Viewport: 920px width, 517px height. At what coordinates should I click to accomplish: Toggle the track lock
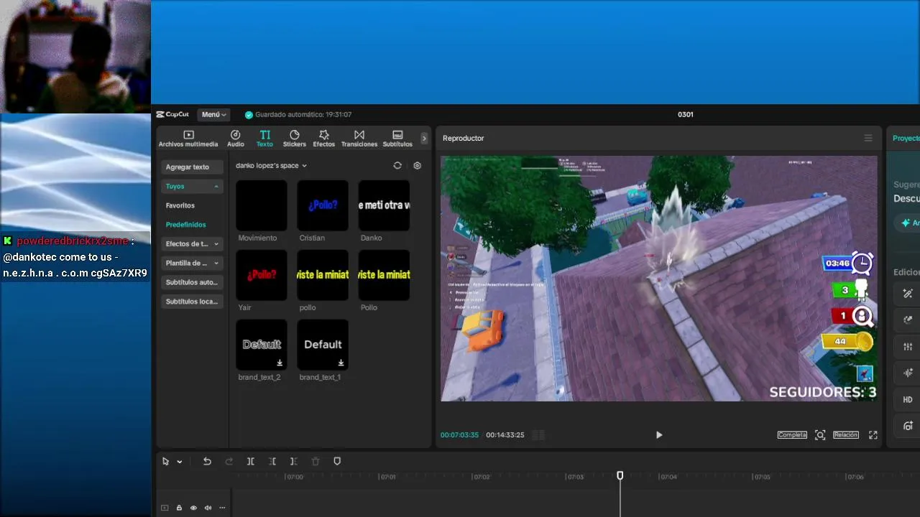179,508
